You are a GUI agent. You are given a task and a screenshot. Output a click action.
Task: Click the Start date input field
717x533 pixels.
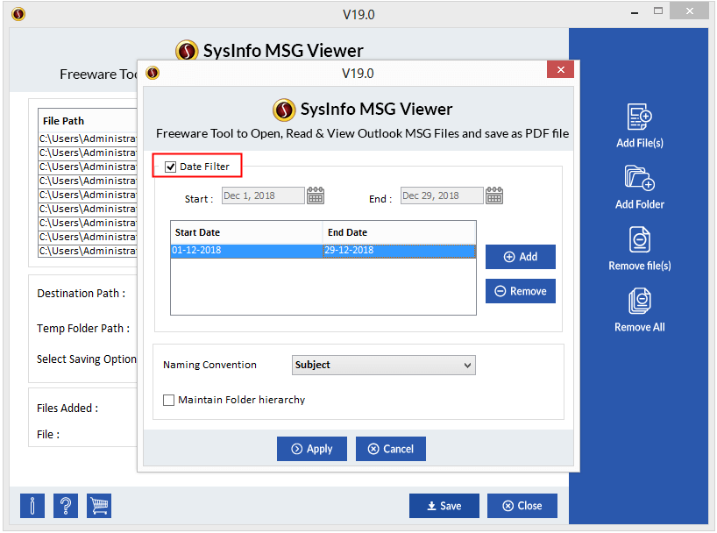[263, 195]
